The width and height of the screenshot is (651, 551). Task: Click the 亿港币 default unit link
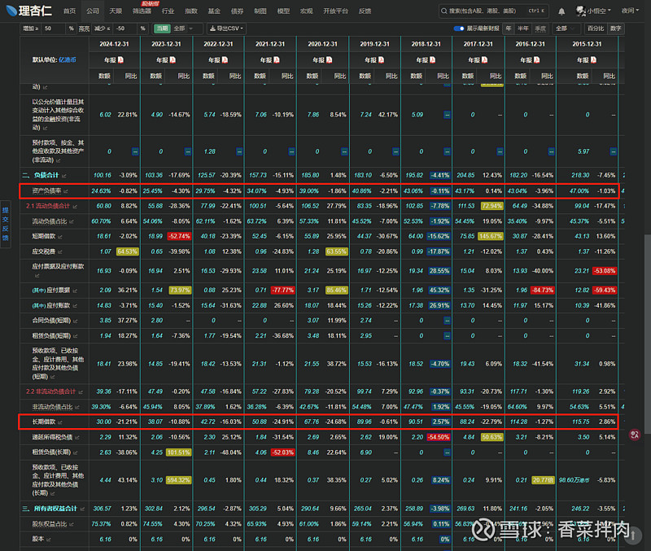coord(68,59)
